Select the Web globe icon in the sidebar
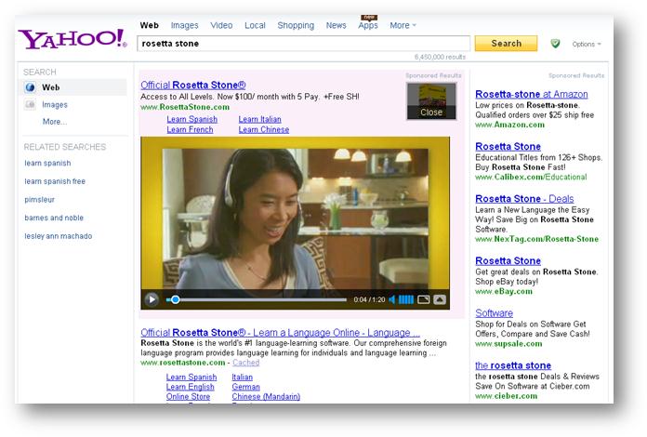The height and width of the screenshot is (437, 647). pos(30,87)
